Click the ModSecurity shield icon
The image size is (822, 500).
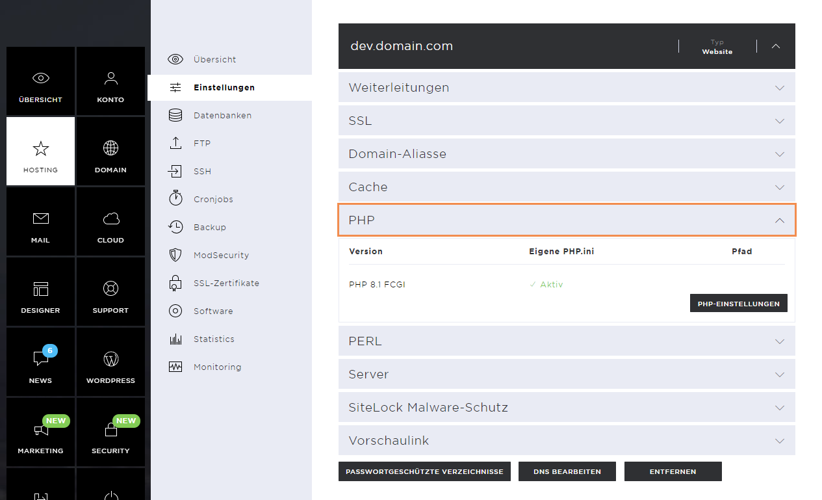coord(175,255)
